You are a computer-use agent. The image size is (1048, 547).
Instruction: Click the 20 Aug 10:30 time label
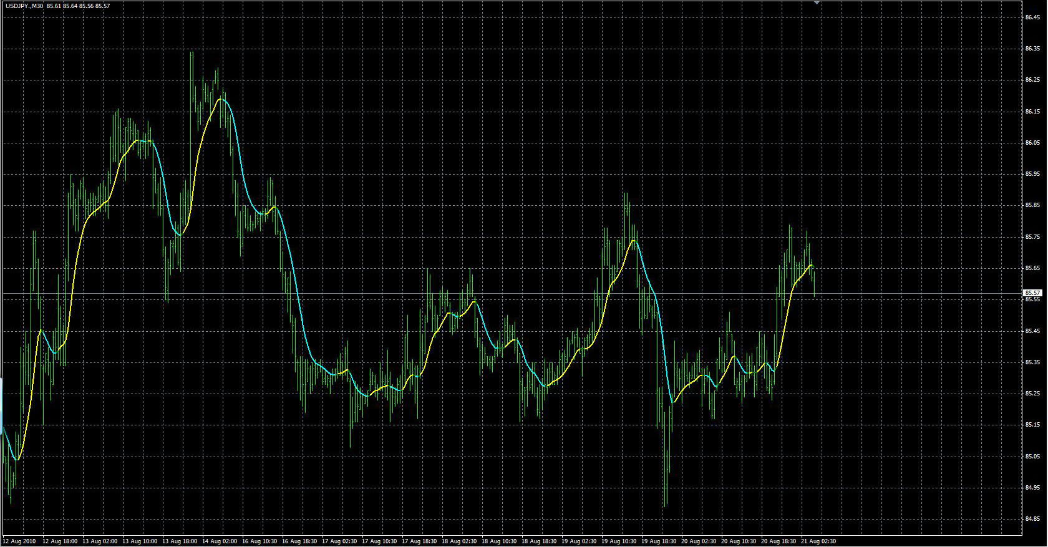point(739,541)
